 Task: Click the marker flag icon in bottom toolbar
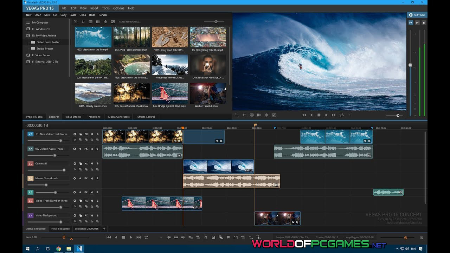click(229, 238)
